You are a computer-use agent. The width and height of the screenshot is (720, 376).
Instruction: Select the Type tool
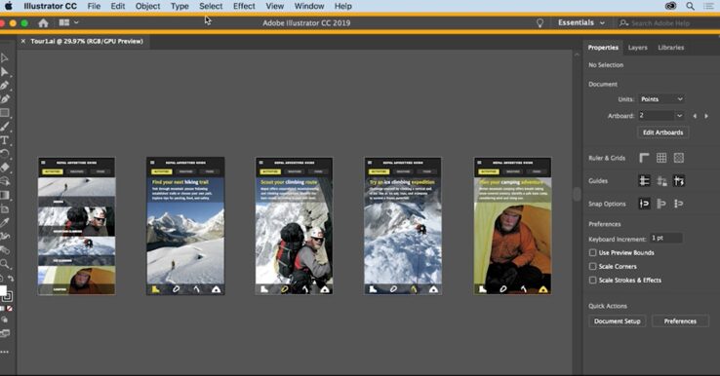pos(5,140)
